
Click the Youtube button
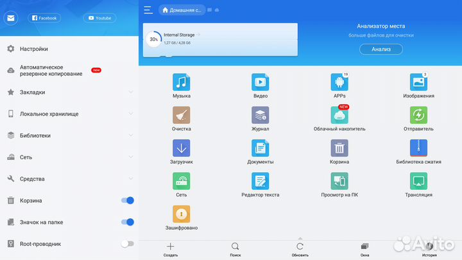[99, 18]
